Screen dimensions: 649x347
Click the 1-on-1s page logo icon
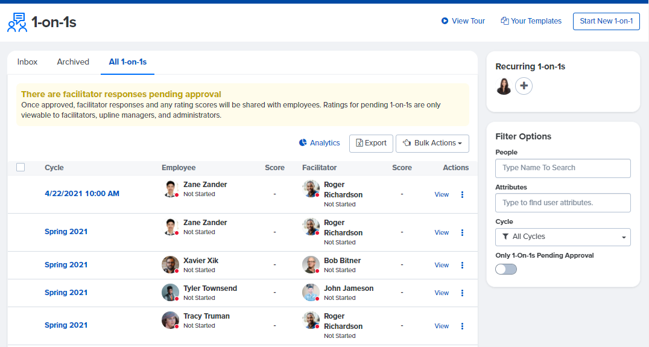(17, 22)
